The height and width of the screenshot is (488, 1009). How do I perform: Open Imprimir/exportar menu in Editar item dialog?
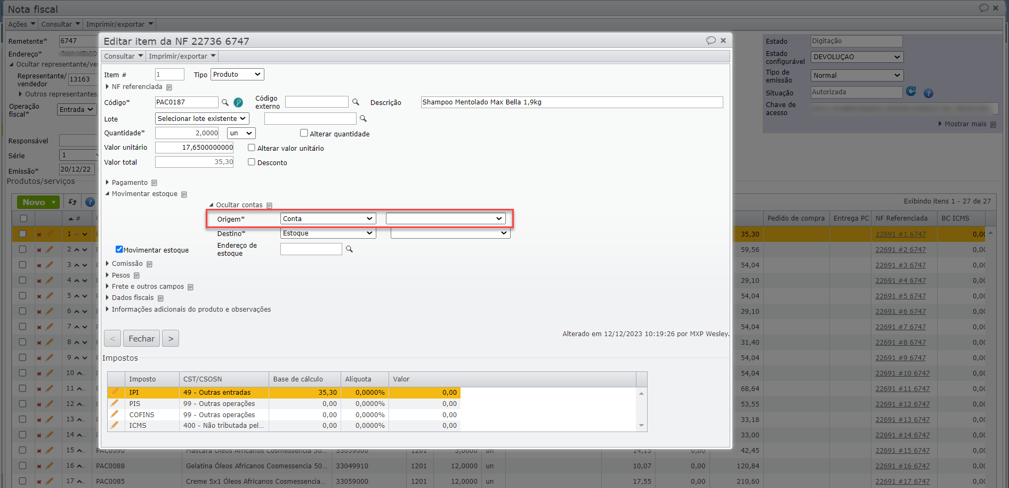[x=182, y=56]
